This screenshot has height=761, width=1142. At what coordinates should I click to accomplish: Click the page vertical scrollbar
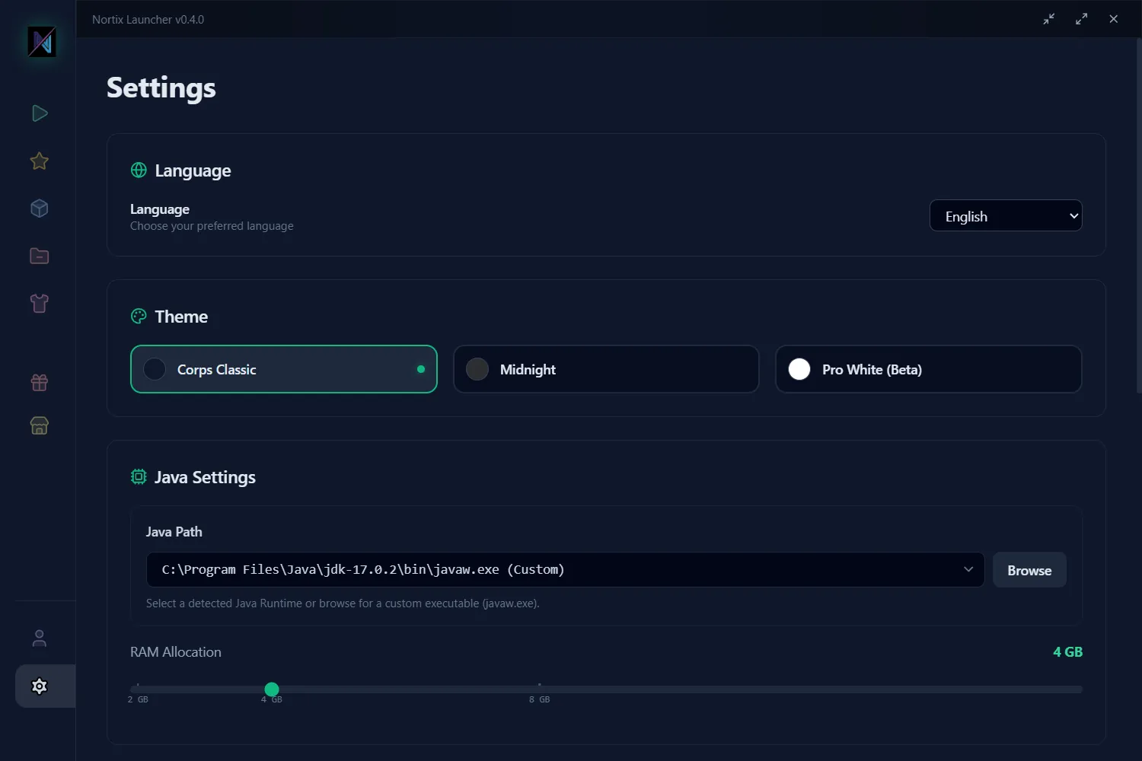coord(1138,213)
